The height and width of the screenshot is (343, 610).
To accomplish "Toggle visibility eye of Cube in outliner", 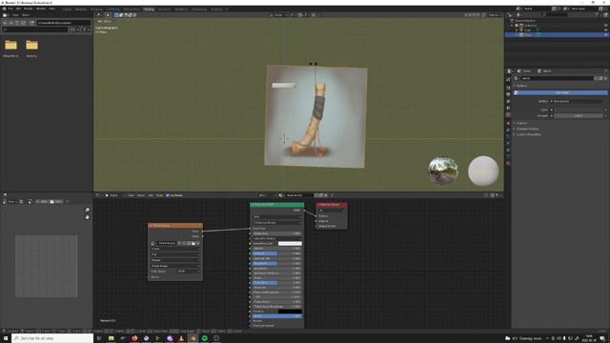I will click(x=606, y=30).
